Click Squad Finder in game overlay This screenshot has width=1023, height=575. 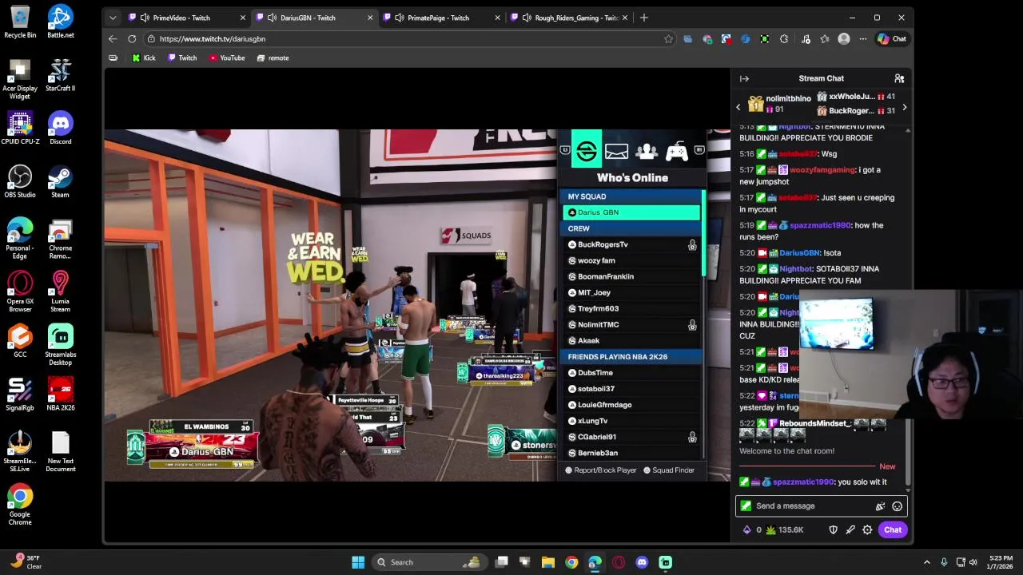pyautogui.click(x=669, y=470)
